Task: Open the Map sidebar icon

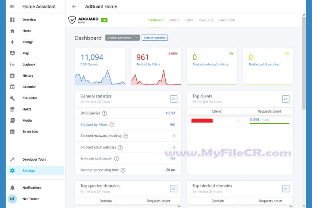Action: [x=12, y=53]
